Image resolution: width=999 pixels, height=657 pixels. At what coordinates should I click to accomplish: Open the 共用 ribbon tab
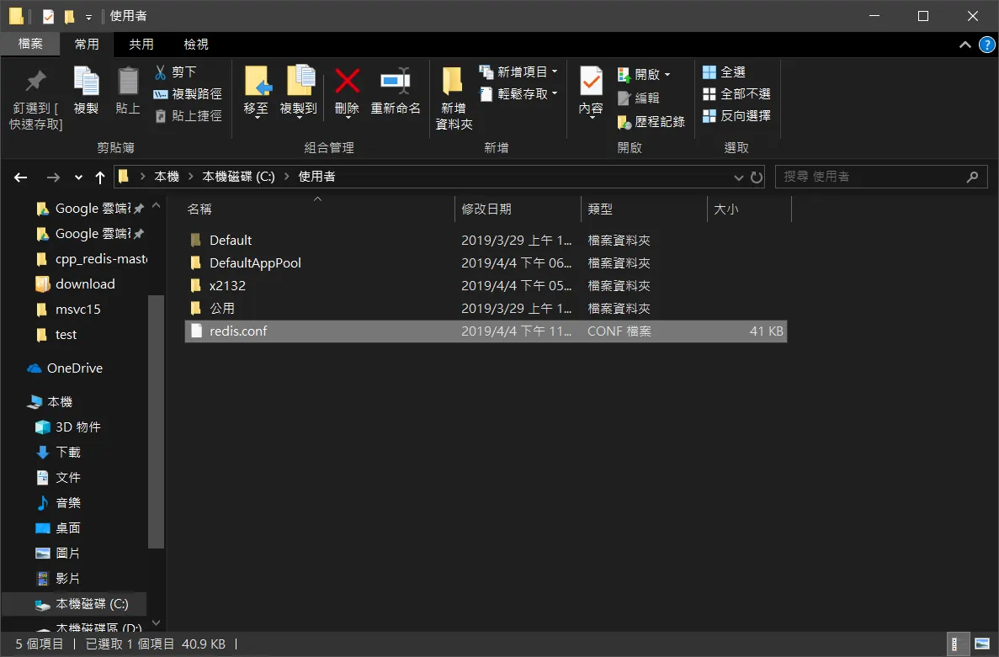point(141,44)
